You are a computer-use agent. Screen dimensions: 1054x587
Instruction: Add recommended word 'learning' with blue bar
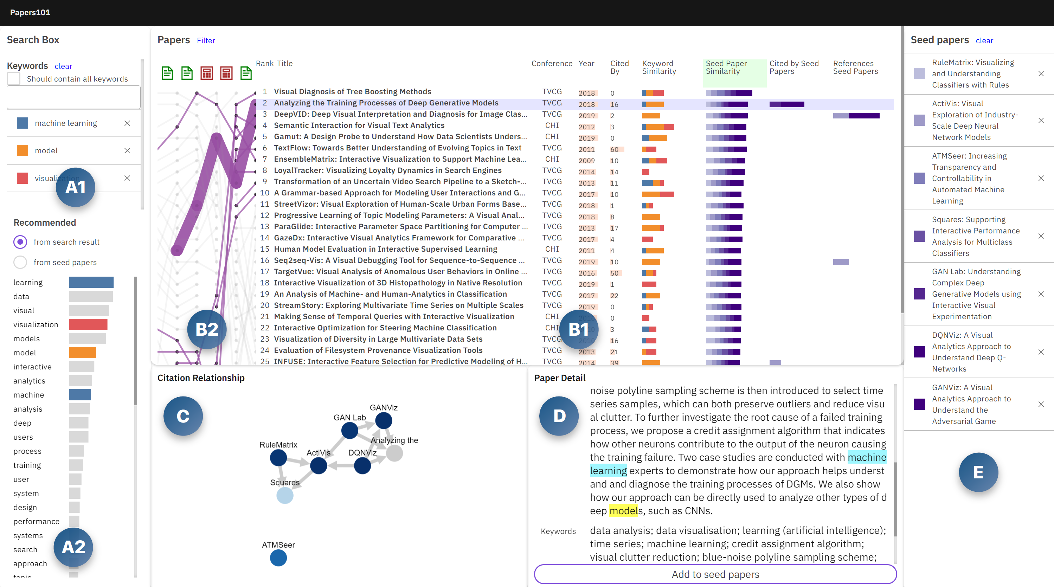click(28, 282)
